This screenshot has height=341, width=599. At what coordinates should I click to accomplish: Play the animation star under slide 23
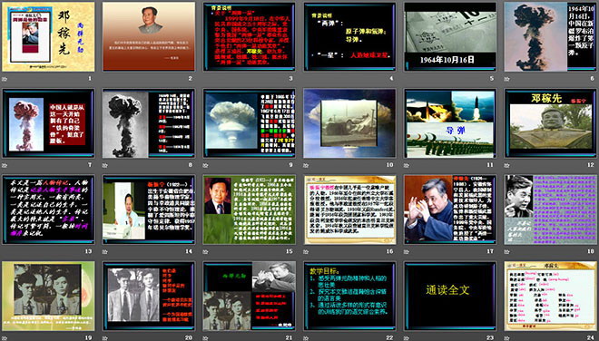407,338
